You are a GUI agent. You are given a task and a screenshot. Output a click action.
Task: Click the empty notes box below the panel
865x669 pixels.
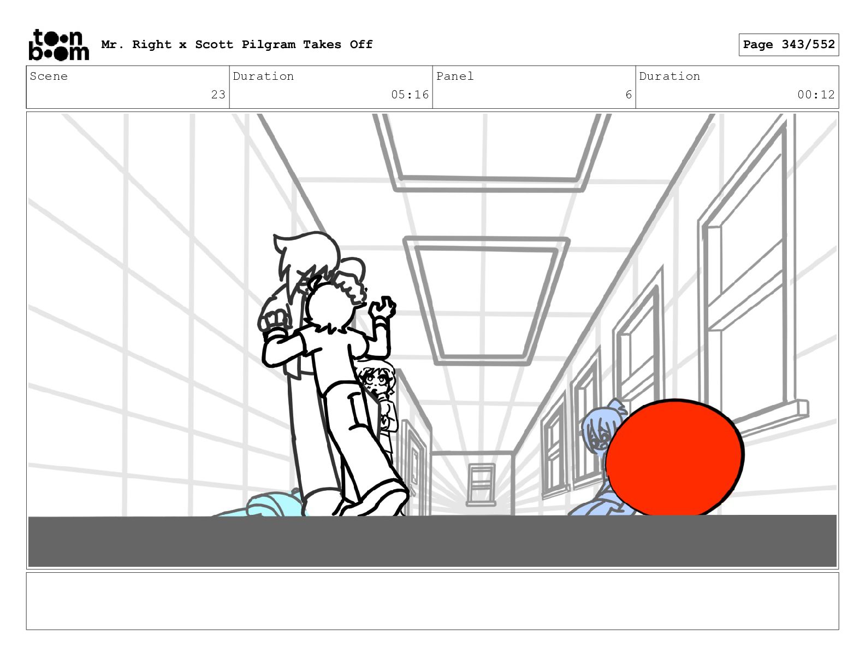pos(432,601)
